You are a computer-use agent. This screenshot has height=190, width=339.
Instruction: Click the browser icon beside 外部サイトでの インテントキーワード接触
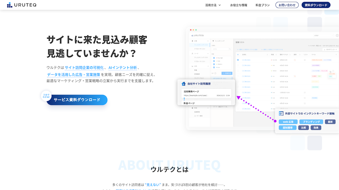281,113
